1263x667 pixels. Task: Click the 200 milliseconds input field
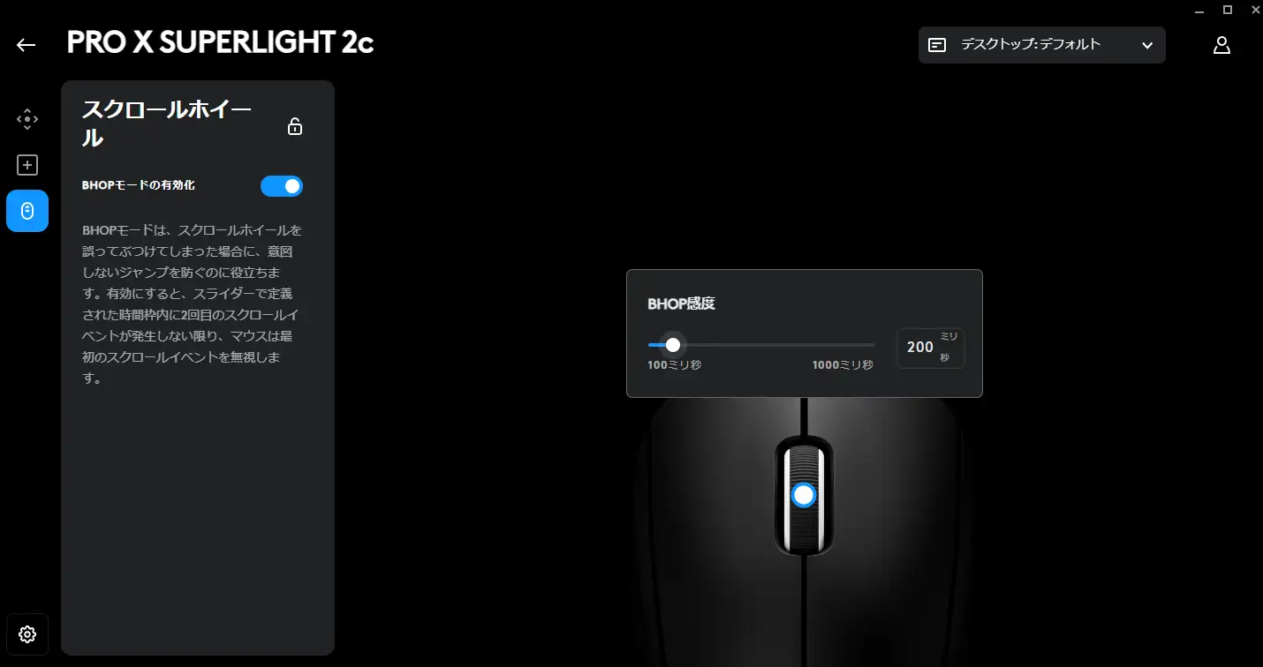(x=931, y=348)
